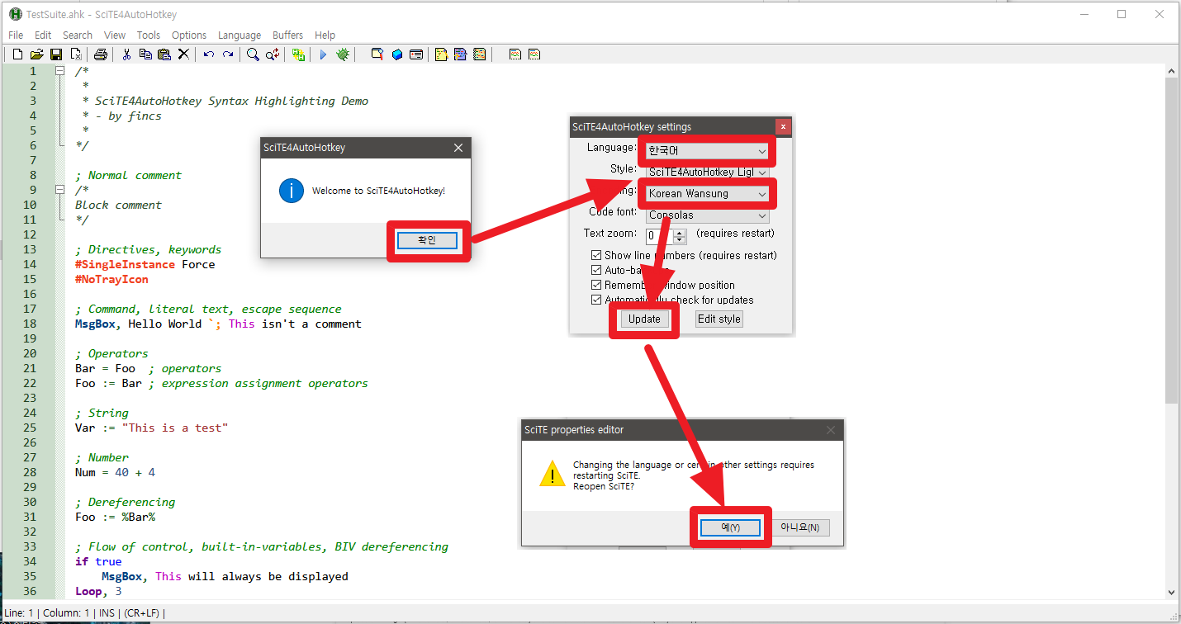
Task: Click line number 25 in the margin
Action: tap(30, 428)
